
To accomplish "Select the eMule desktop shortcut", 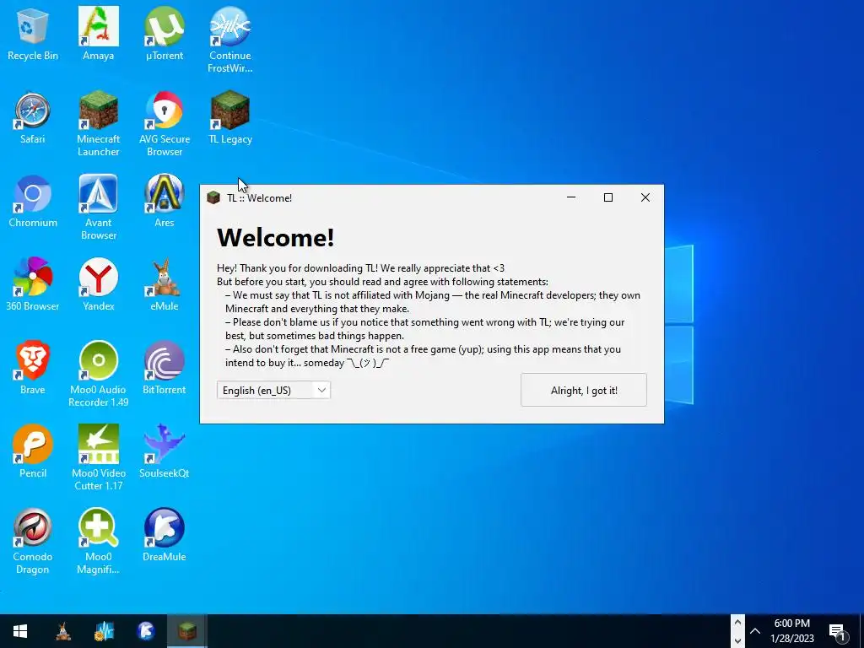I will click(x=165, y=284).
